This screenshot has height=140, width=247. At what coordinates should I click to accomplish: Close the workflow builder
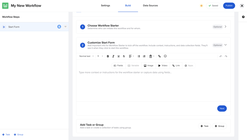242,6
